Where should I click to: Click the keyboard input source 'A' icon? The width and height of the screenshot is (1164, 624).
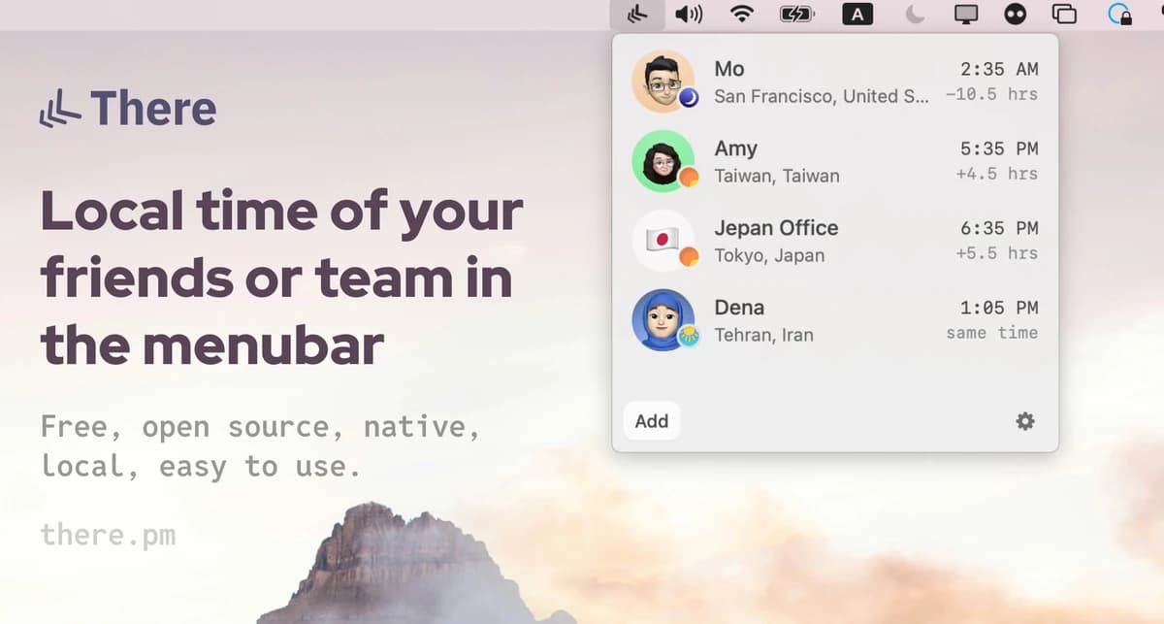(857, 15)
